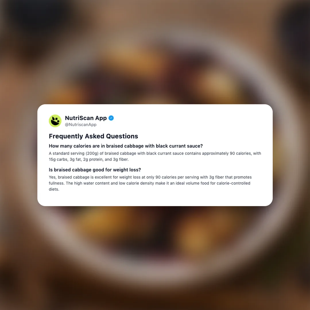Open the NutriScan App profile name
The width and height of the screenshot is (310, 310).
tap(86, 118)
